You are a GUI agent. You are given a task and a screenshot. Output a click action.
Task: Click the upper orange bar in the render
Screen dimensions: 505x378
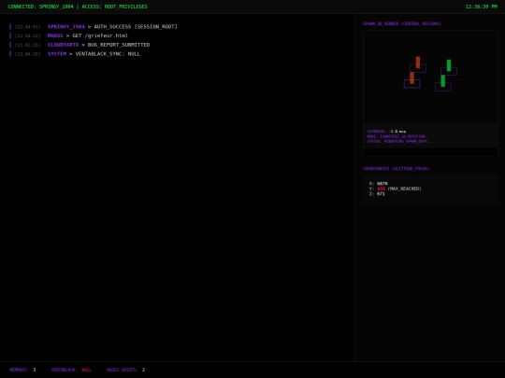point(418,63)
